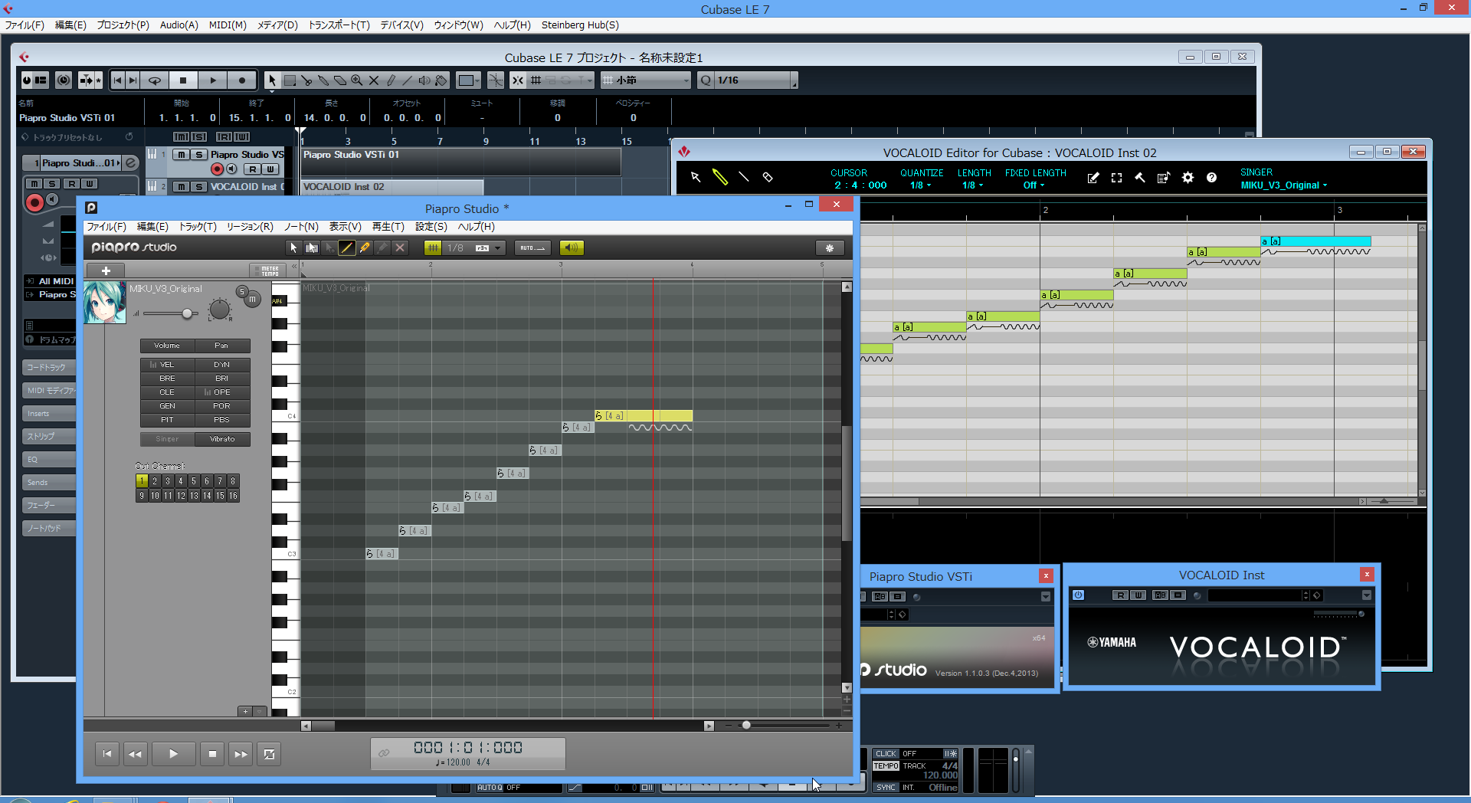Click the Volume button in Piapro Studio
Screen dimensions: 1471x803
pos(167,346)
